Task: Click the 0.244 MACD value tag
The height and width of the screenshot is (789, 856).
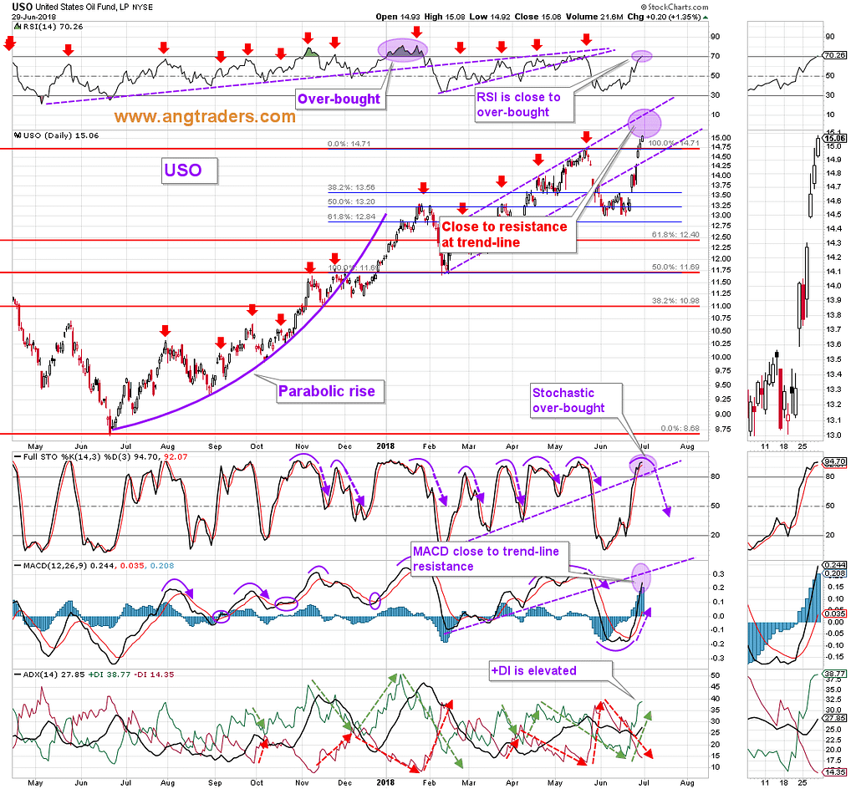Action: [x=835, y=565]
